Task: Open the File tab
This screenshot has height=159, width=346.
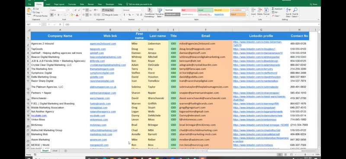Action: point(29,4)
